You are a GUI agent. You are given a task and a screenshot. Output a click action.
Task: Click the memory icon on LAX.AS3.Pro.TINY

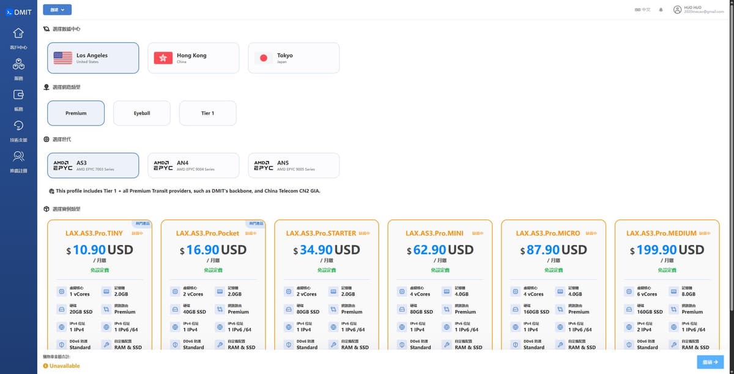(106, 291)
